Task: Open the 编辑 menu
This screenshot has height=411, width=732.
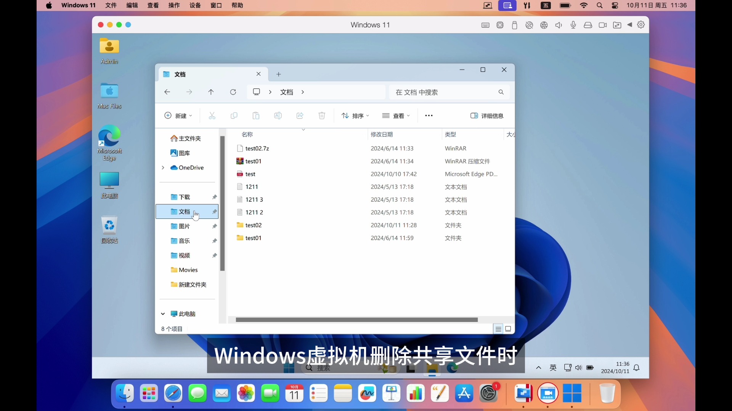Action: coord(132,5)
